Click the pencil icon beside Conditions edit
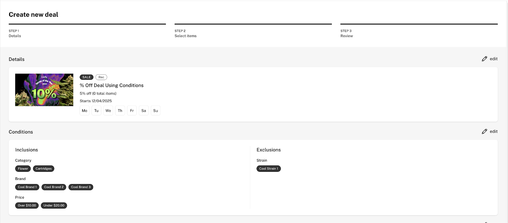508x223 pixels. pyautogui.click(x=484, y=132)
